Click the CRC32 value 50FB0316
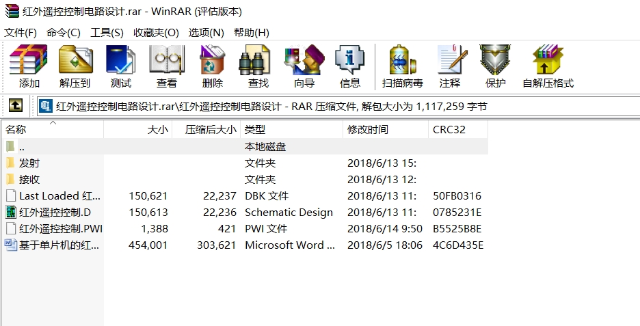The image size is (640, 326). pos(457,196)
